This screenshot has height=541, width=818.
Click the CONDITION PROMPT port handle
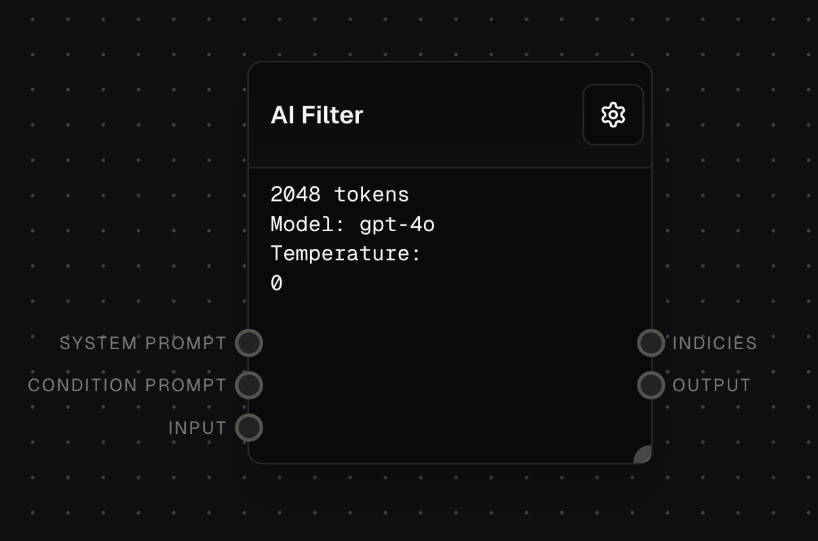248,384
